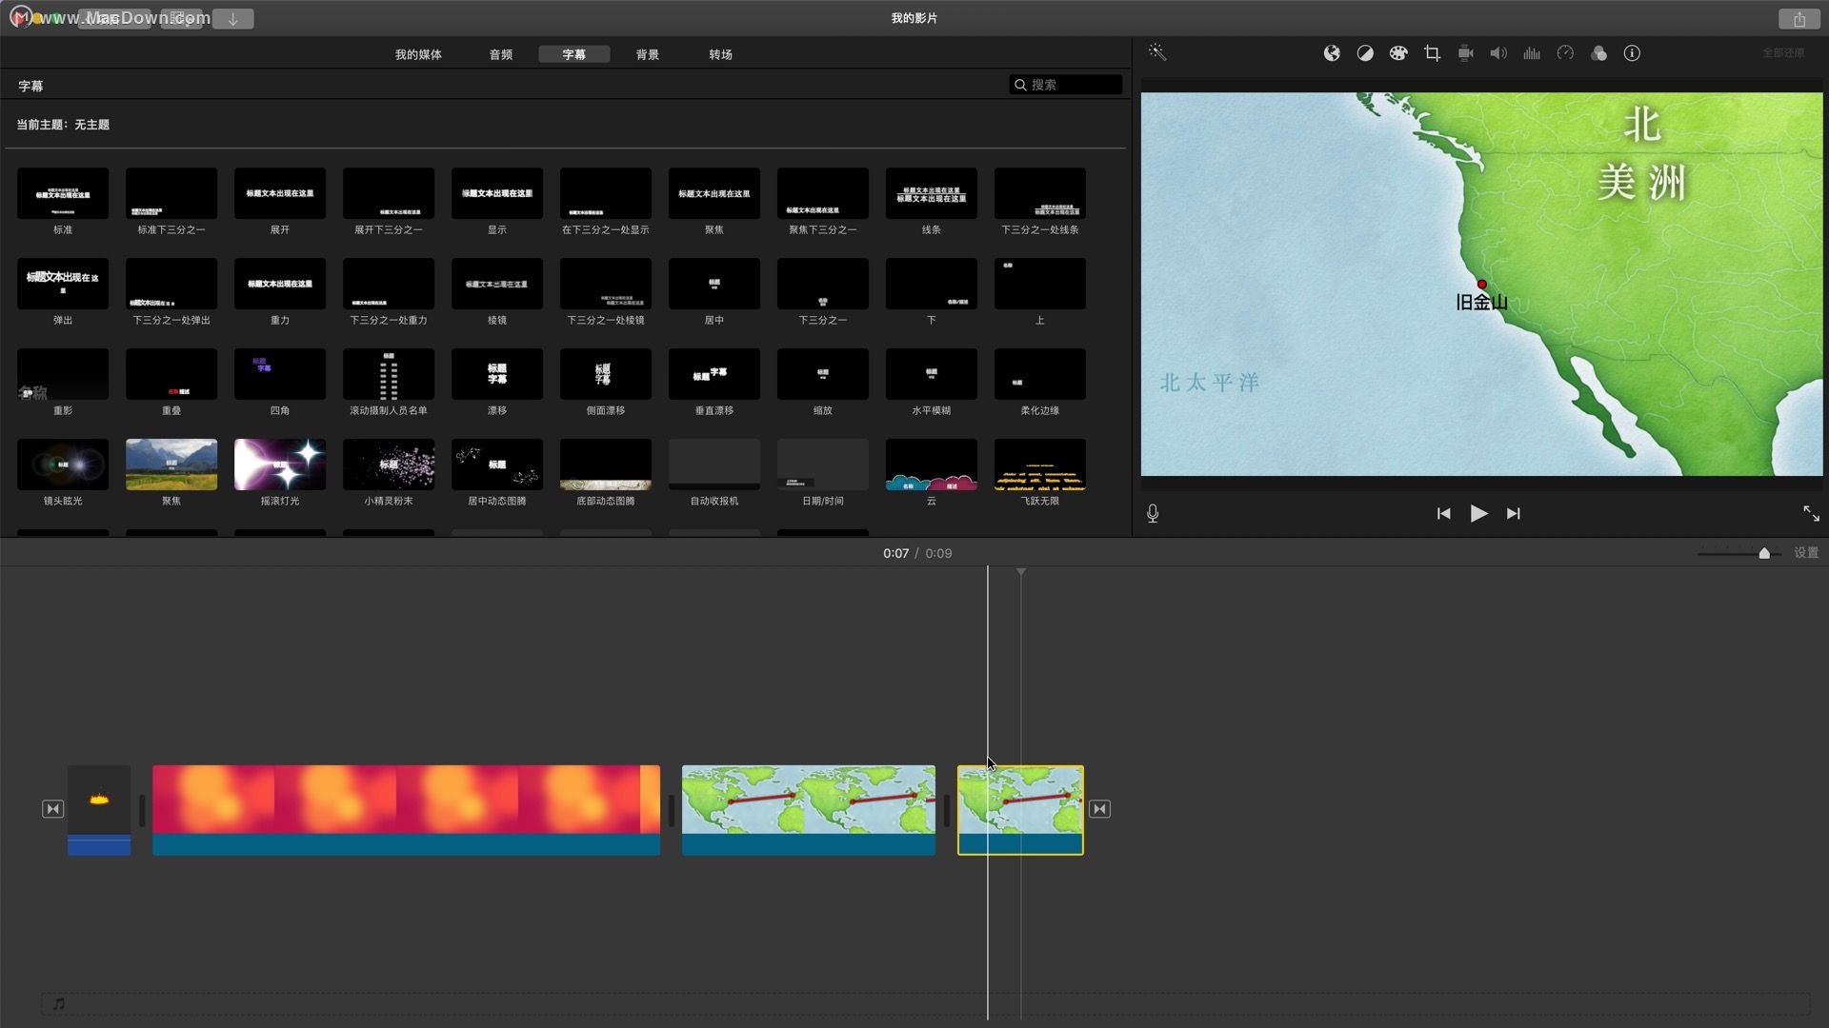Skip to next clip
Screen dimensions: 1829x1028
(x=1513, y=514)
